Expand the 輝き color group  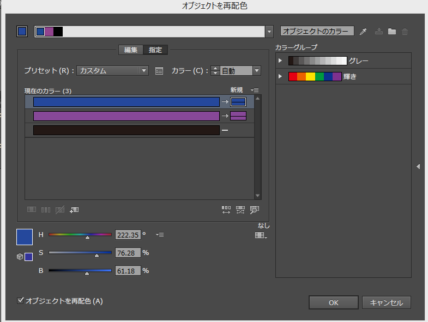point(280,76)
